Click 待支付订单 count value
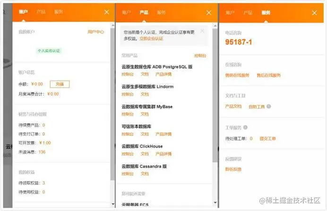Image resolution: width=327 pixels, height=211 pixels. point(43,134)
